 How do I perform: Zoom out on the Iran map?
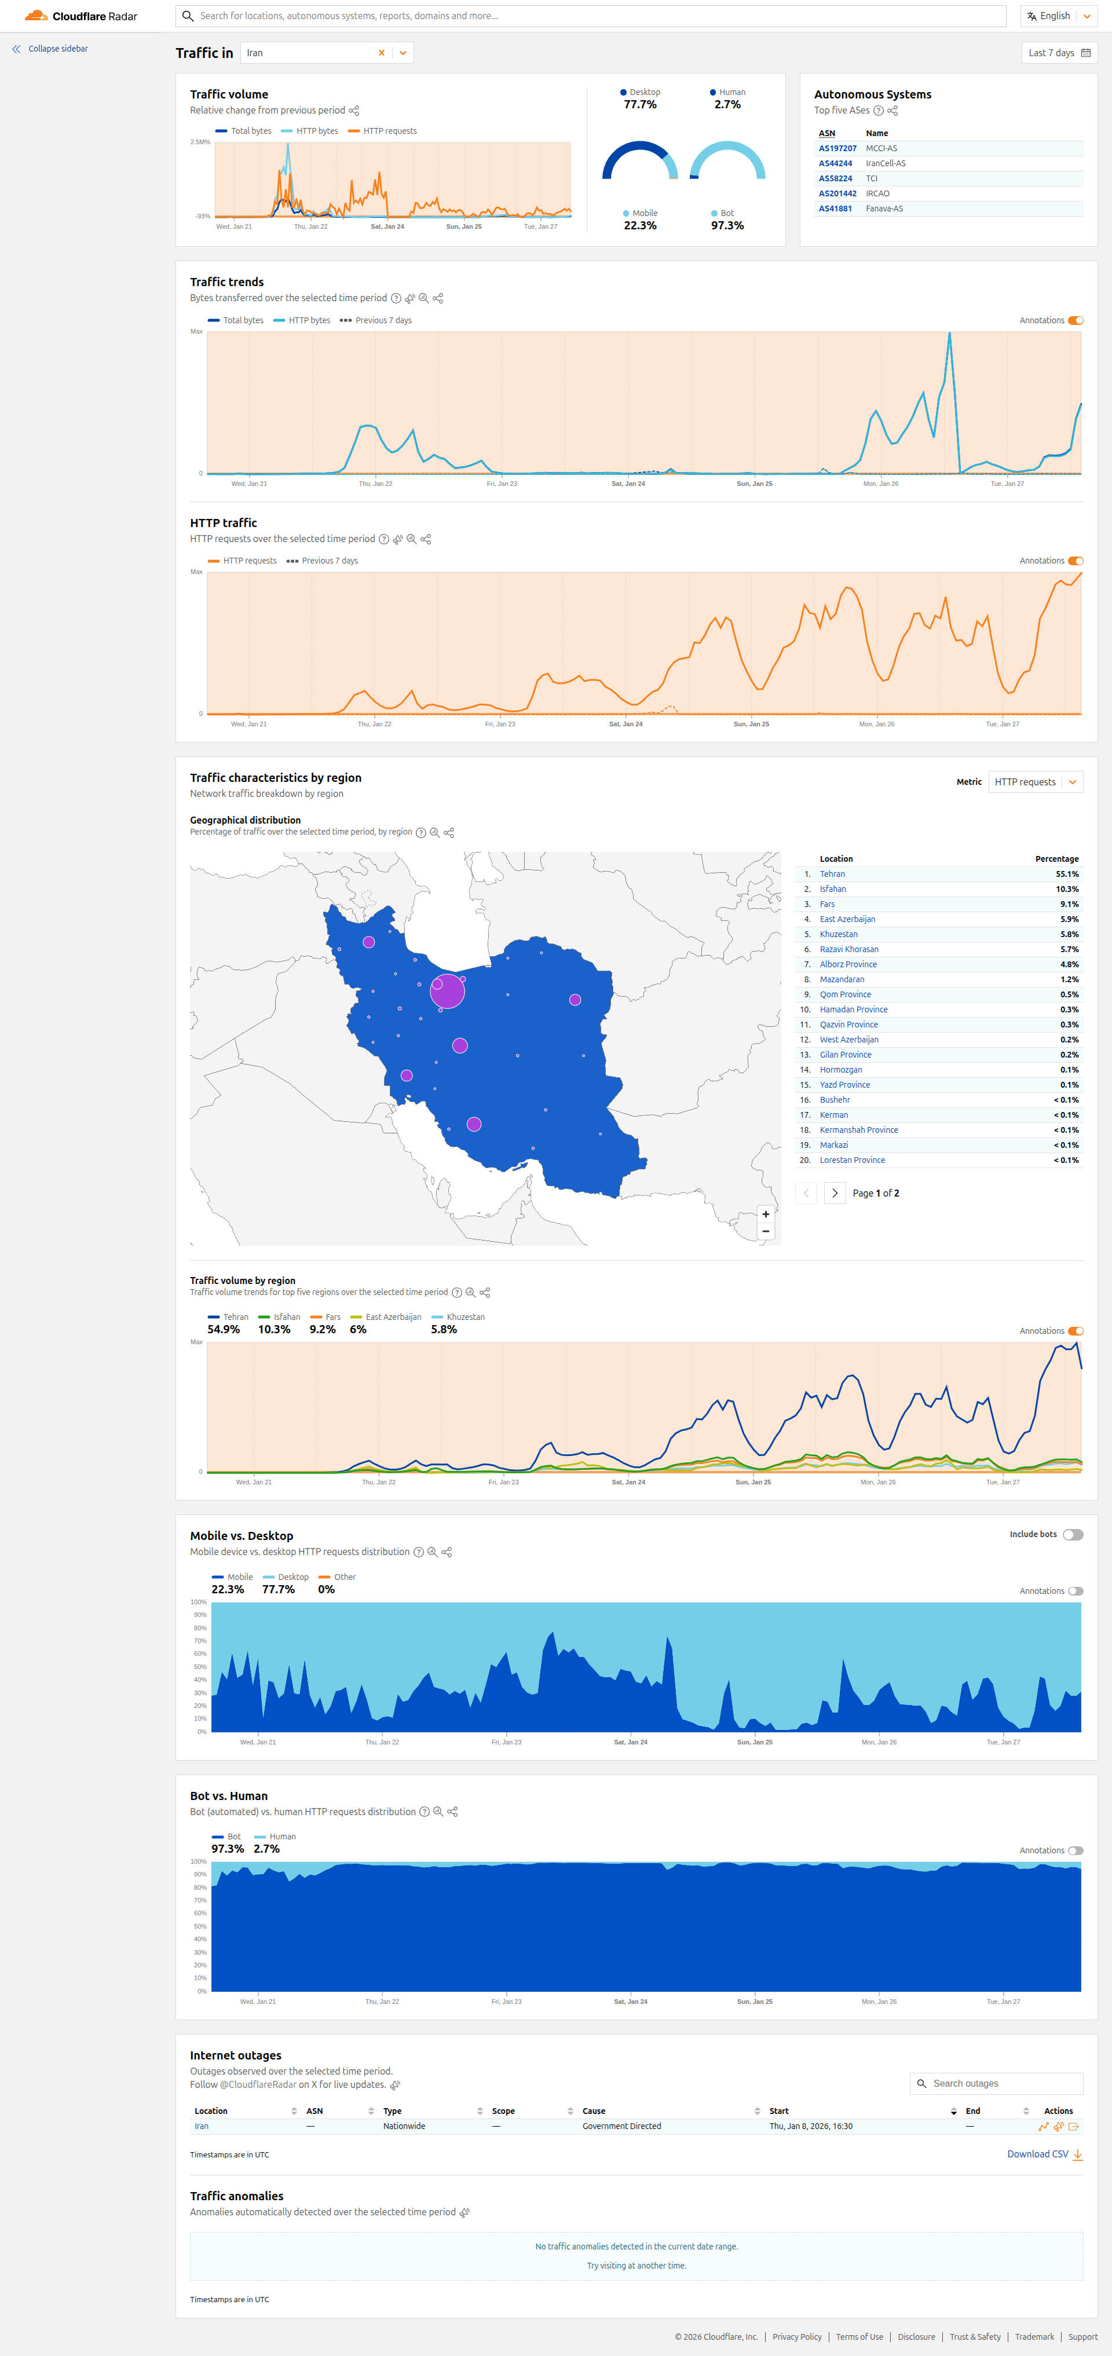click(x=766, y=1231)
